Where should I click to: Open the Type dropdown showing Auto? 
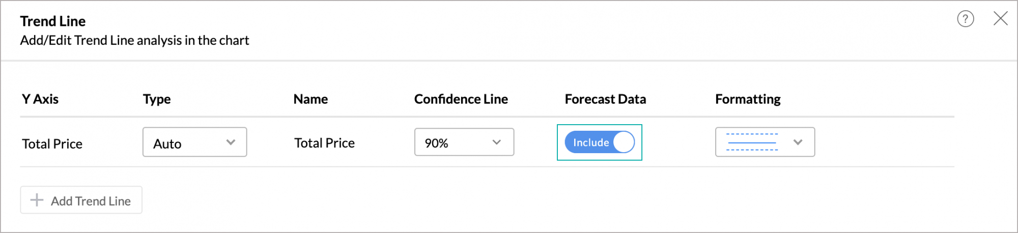pos(194,142)
